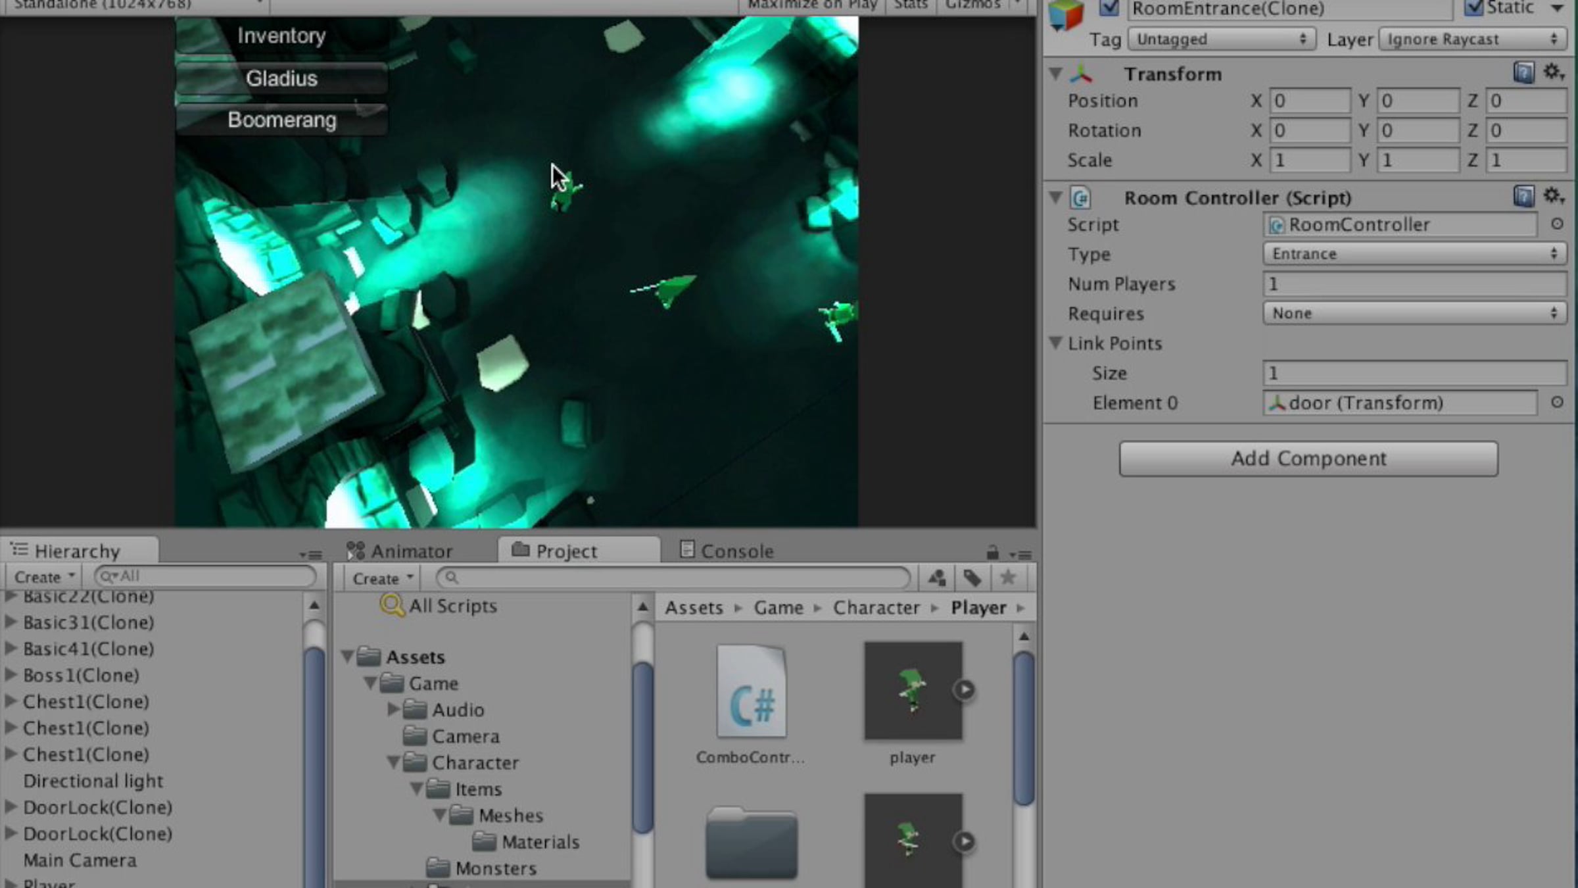
Task: Open Transform component help book icon
Action: (x=1523, y=72)
